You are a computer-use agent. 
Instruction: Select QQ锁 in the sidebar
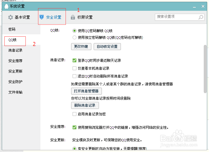[21, 40]
